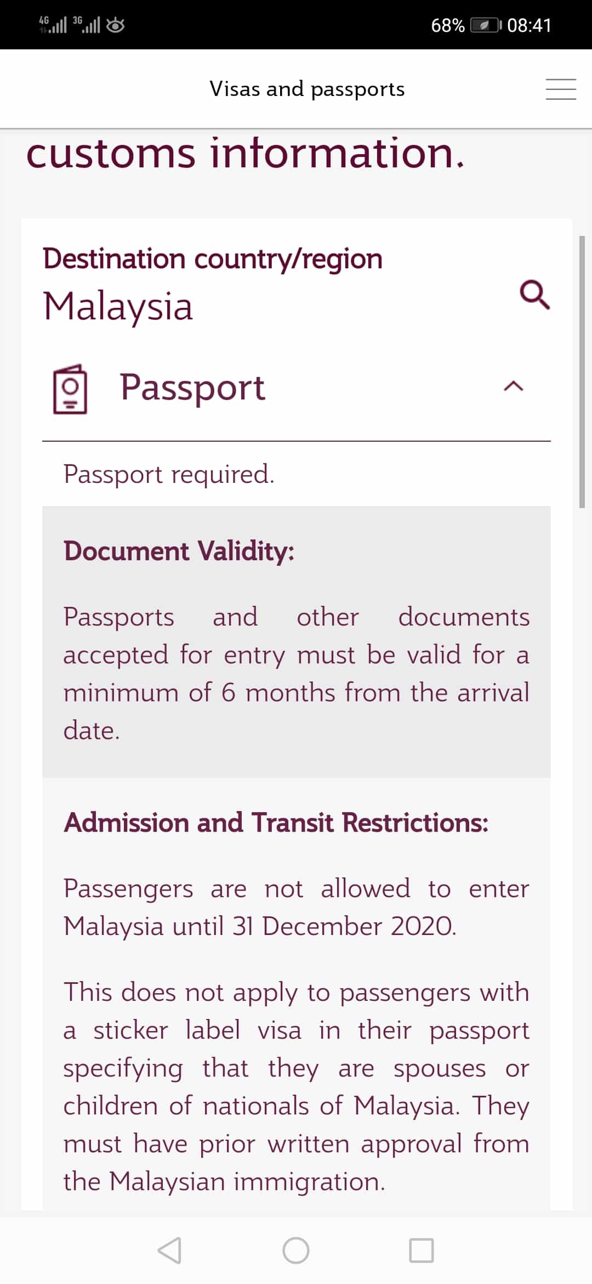Tap the destination search magnifier icon
Viewport: 592px width, 1284px height.
point(534,295)
